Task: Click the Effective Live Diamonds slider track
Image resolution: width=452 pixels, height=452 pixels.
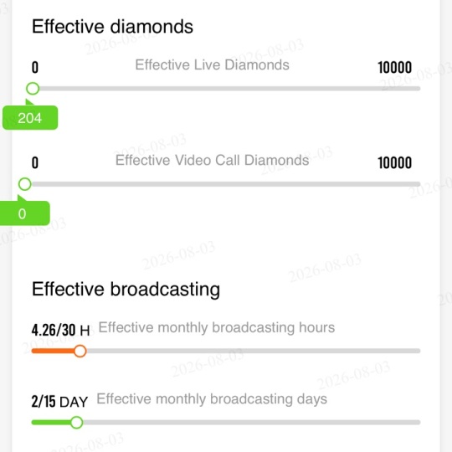Action: point(226,89)
